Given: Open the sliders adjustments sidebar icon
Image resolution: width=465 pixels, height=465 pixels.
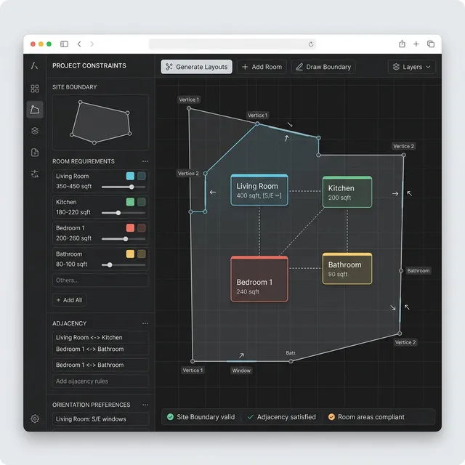Looking at the screenshot, I should 35,174.
